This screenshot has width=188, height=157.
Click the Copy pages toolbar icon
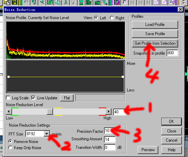click(58, 2)
